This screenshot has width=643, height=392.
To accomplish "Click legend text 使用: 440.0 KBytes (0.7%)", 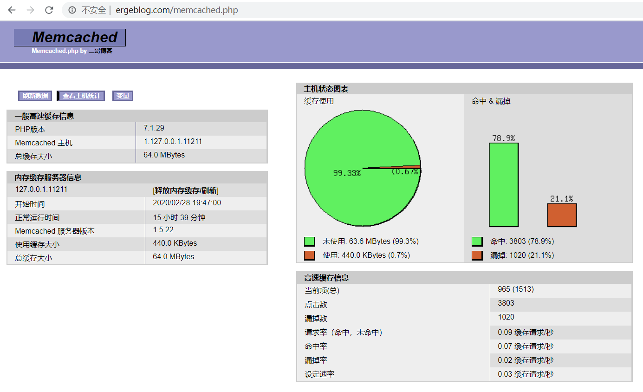I will [x=366, y=255].
